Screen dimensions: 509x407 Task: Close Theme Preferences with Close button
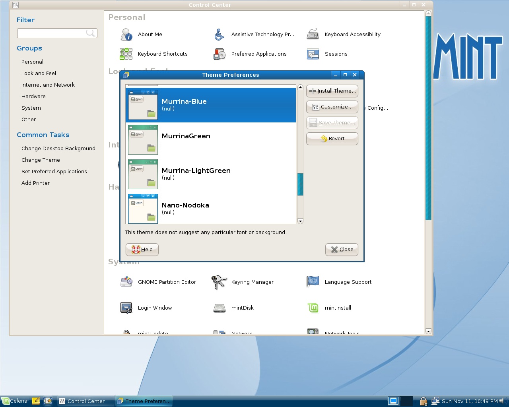342,250
